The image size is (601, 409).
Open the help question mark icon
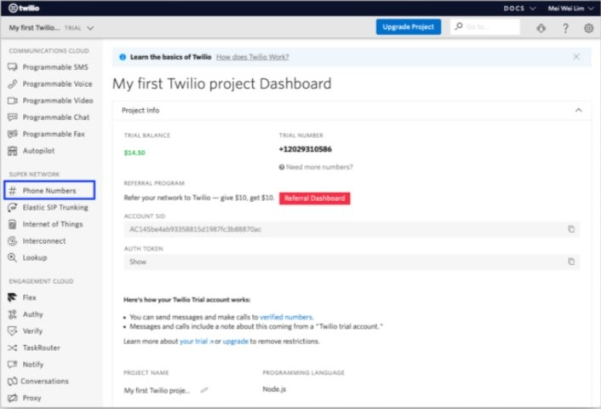(x=565, y=28)
